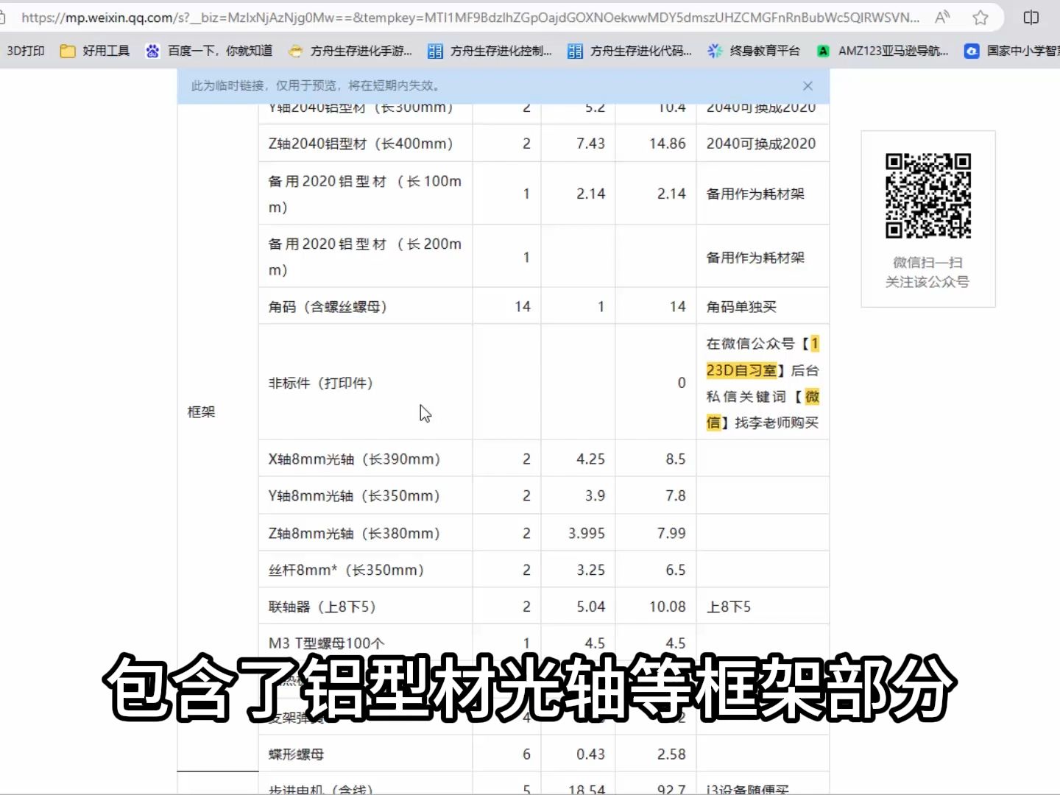Click the 2.58 total for 蝶形螺母
This screenshot has width=1060, height=795.
[656, 754]
